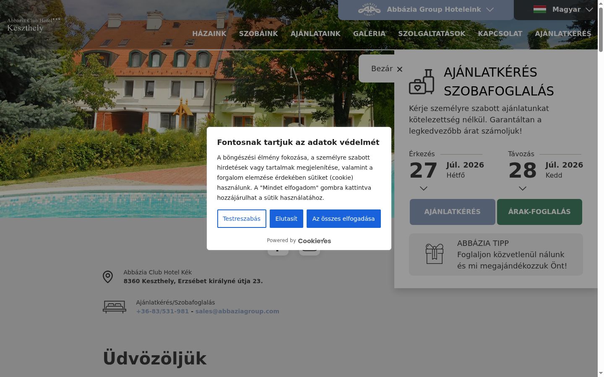The image size is (604, 377).
Task: Open the HÁZAINK menu
Action: point(209,34)
